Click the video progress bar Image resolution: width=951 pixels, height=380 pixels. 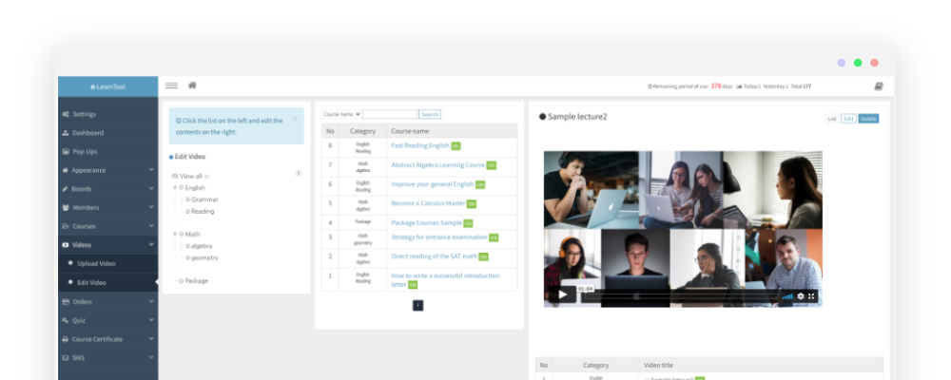tap(681, 297)
